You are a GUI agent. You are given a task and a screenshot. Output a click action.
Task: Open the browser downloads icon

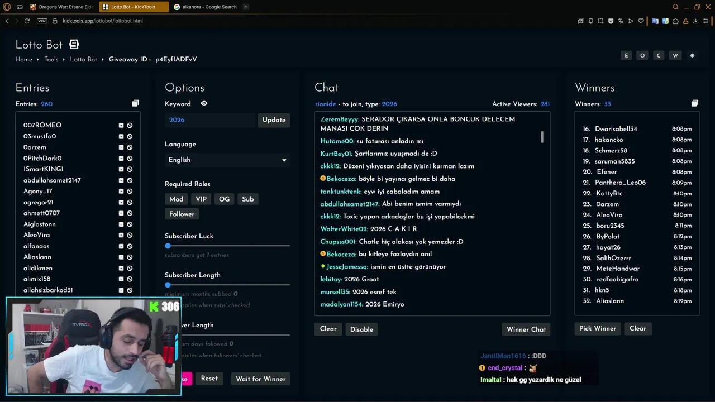(696, 21)
